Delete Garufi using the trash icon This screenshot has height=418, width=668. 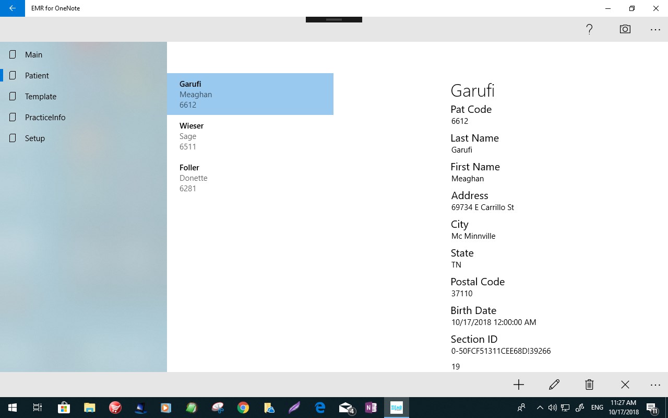(x=589, y=385)
